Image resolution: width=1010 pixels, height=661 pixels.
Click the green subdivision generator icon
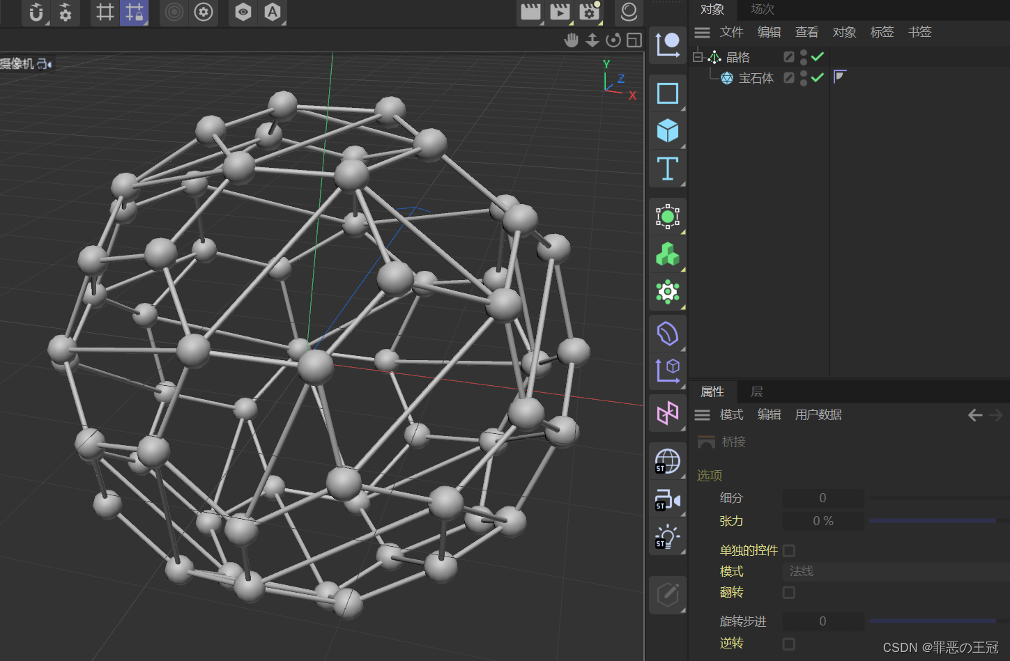coord(668,217)
